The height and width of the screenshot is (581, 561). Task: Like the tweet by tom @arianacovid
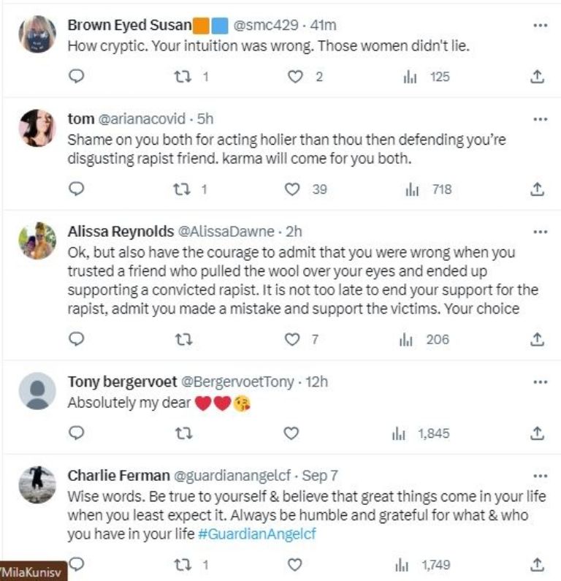pos(292,189)
